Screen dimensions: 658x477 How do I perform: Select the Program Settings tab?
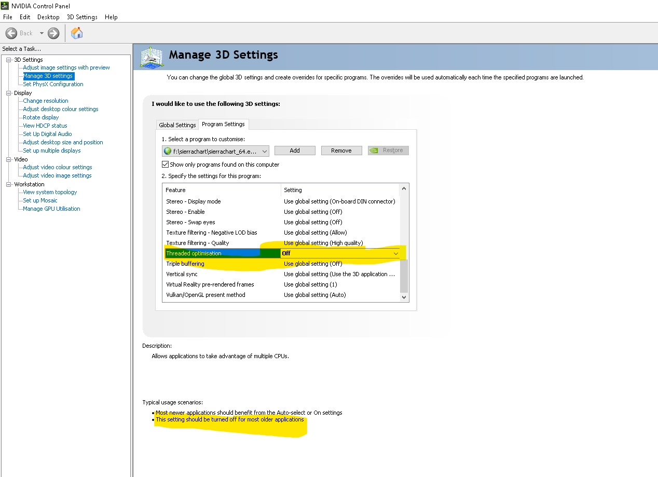click(x=223, y=124)
